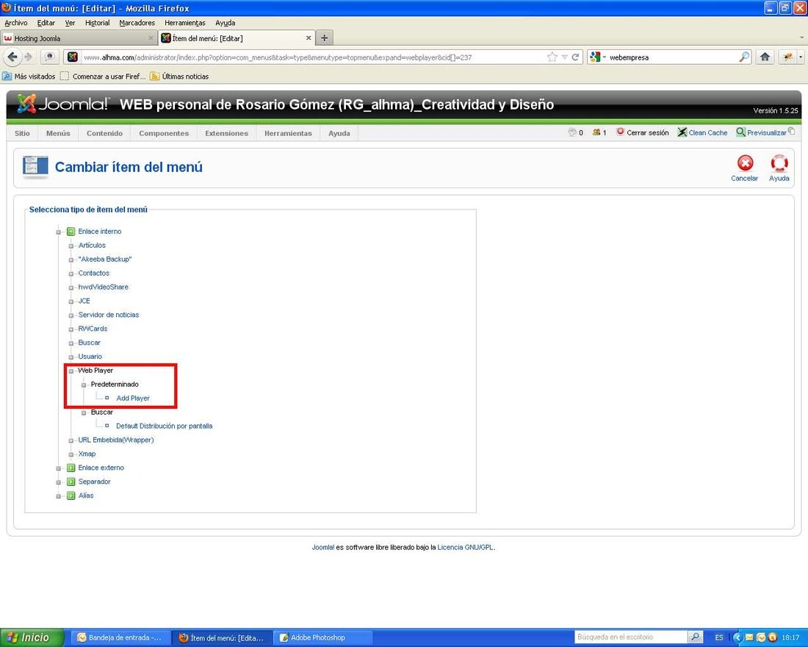Open the Componentes menu

[x=164, y=133]
